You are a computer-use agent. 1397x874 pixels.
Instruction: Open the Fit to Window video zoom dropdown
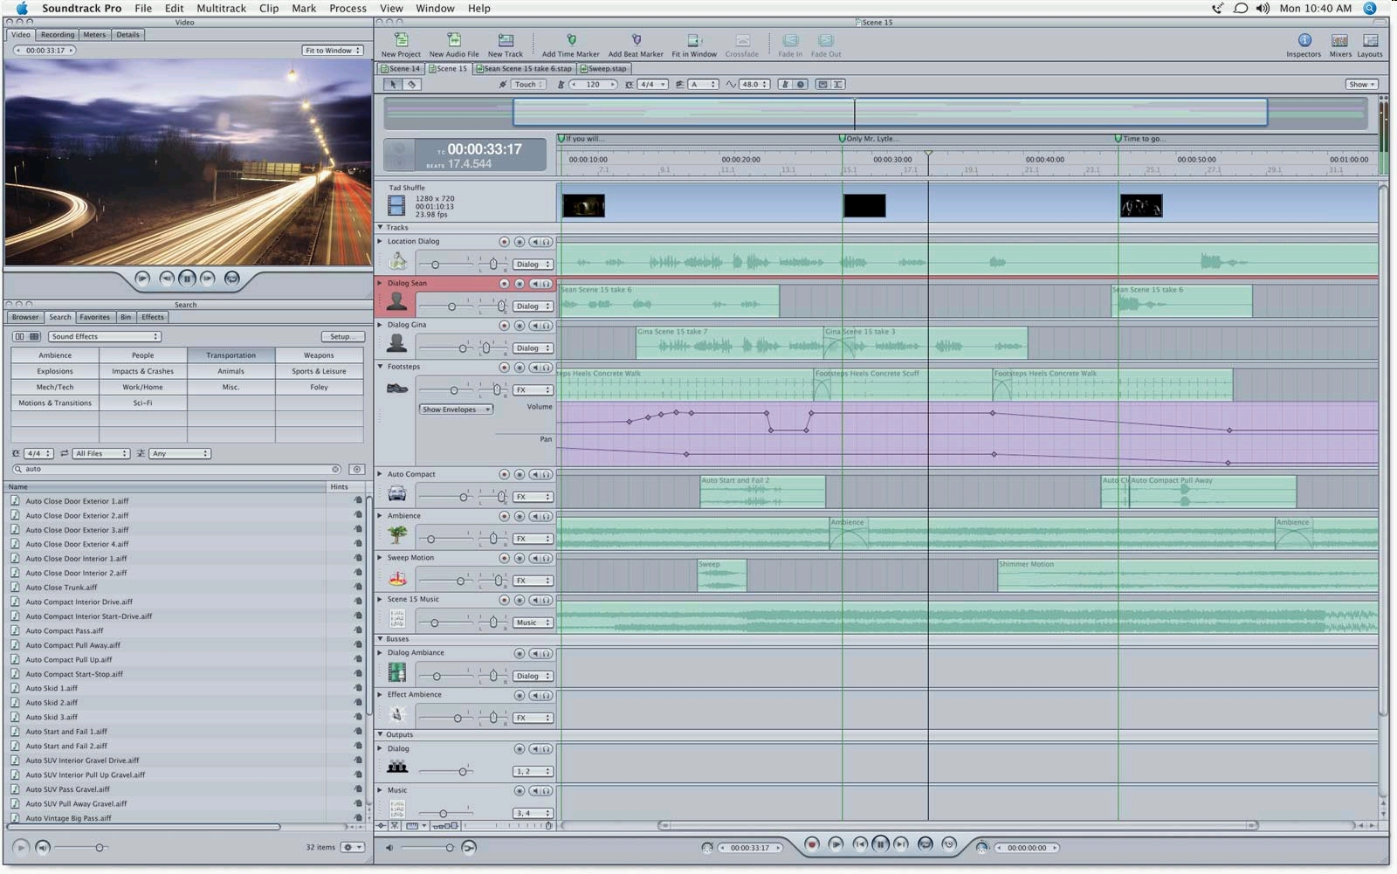point(333,51)
